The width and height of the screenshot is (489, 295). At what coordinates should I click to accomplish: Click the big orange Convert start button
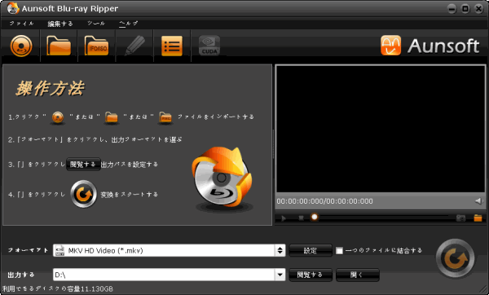tap(456, 258)
